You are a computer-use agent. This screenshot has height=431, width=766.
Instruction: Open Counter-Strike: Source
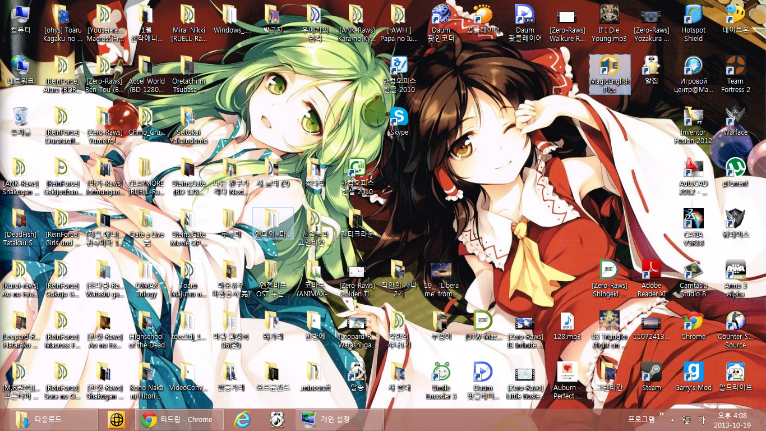pyautogui.click(x=735, y=323)
